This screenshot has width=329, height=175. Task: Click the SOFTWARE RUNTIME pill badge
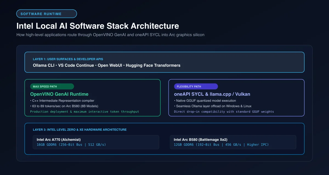(x=47, y=14)
